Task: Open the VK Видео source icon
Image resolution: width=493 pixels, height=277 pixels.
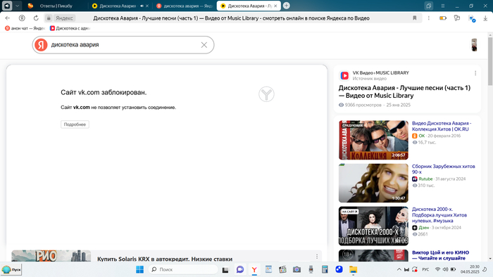Action: tap(344, 76)
